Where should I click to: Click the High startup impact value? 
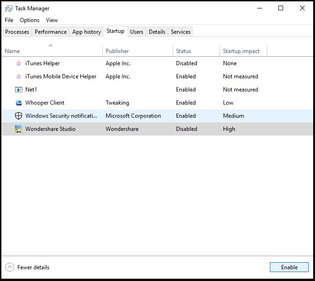pos(229,129)
